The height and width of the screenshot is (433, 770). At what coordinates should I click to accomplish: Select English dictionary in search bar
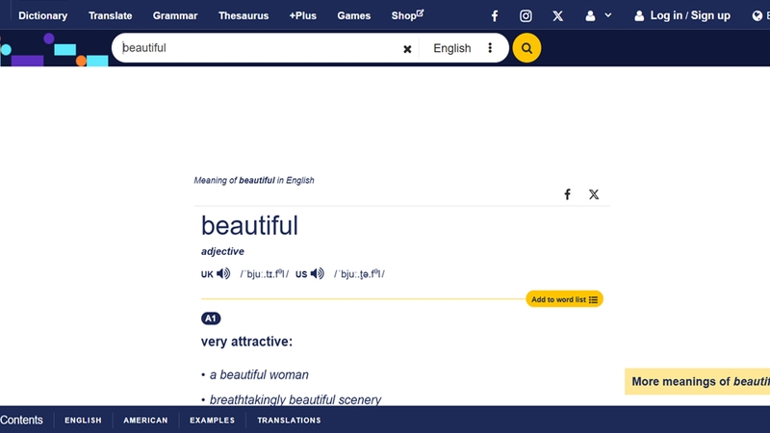pyautogui.click(x=451, y=48)
